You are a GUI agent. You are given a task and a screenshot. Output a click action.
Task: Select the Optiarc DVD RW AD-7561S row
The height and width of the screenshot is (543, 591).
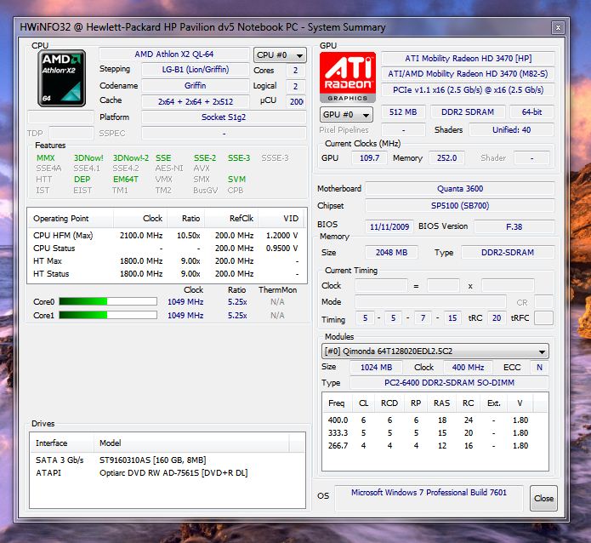pyautogui.click(x=167, y=473)
